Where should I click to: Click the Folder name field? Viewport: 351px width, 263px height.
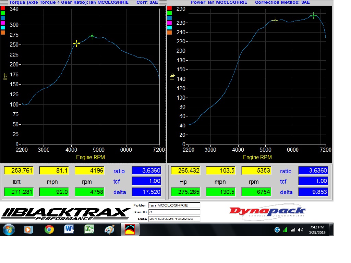point(174,205)
